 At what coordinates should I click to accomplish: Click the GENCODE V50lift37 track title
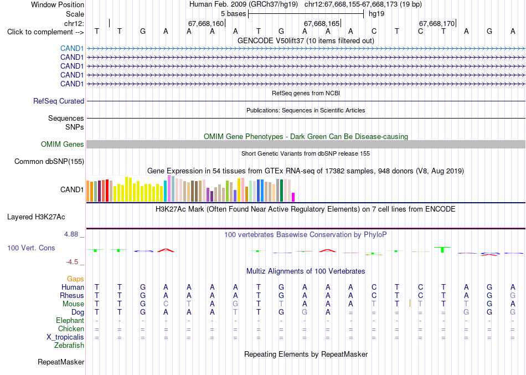pos(306,40)
